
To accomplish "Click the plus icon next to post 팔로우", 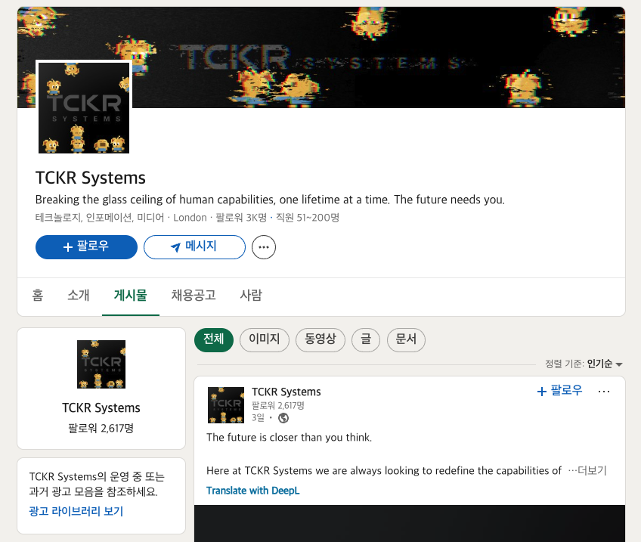I will coord(542,392).
